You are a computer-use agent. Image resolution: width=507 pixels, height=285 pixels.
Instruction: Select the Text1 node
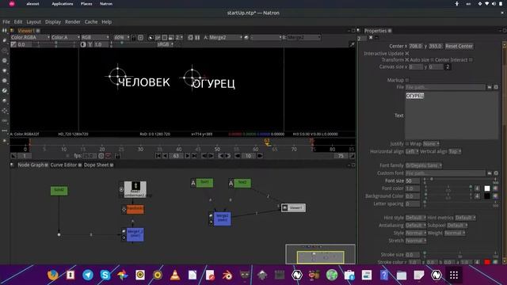(204, 183)
